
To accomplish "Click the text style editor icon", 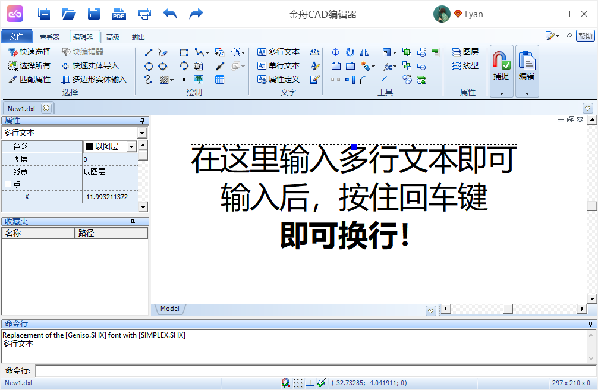I will pos(314,66).
